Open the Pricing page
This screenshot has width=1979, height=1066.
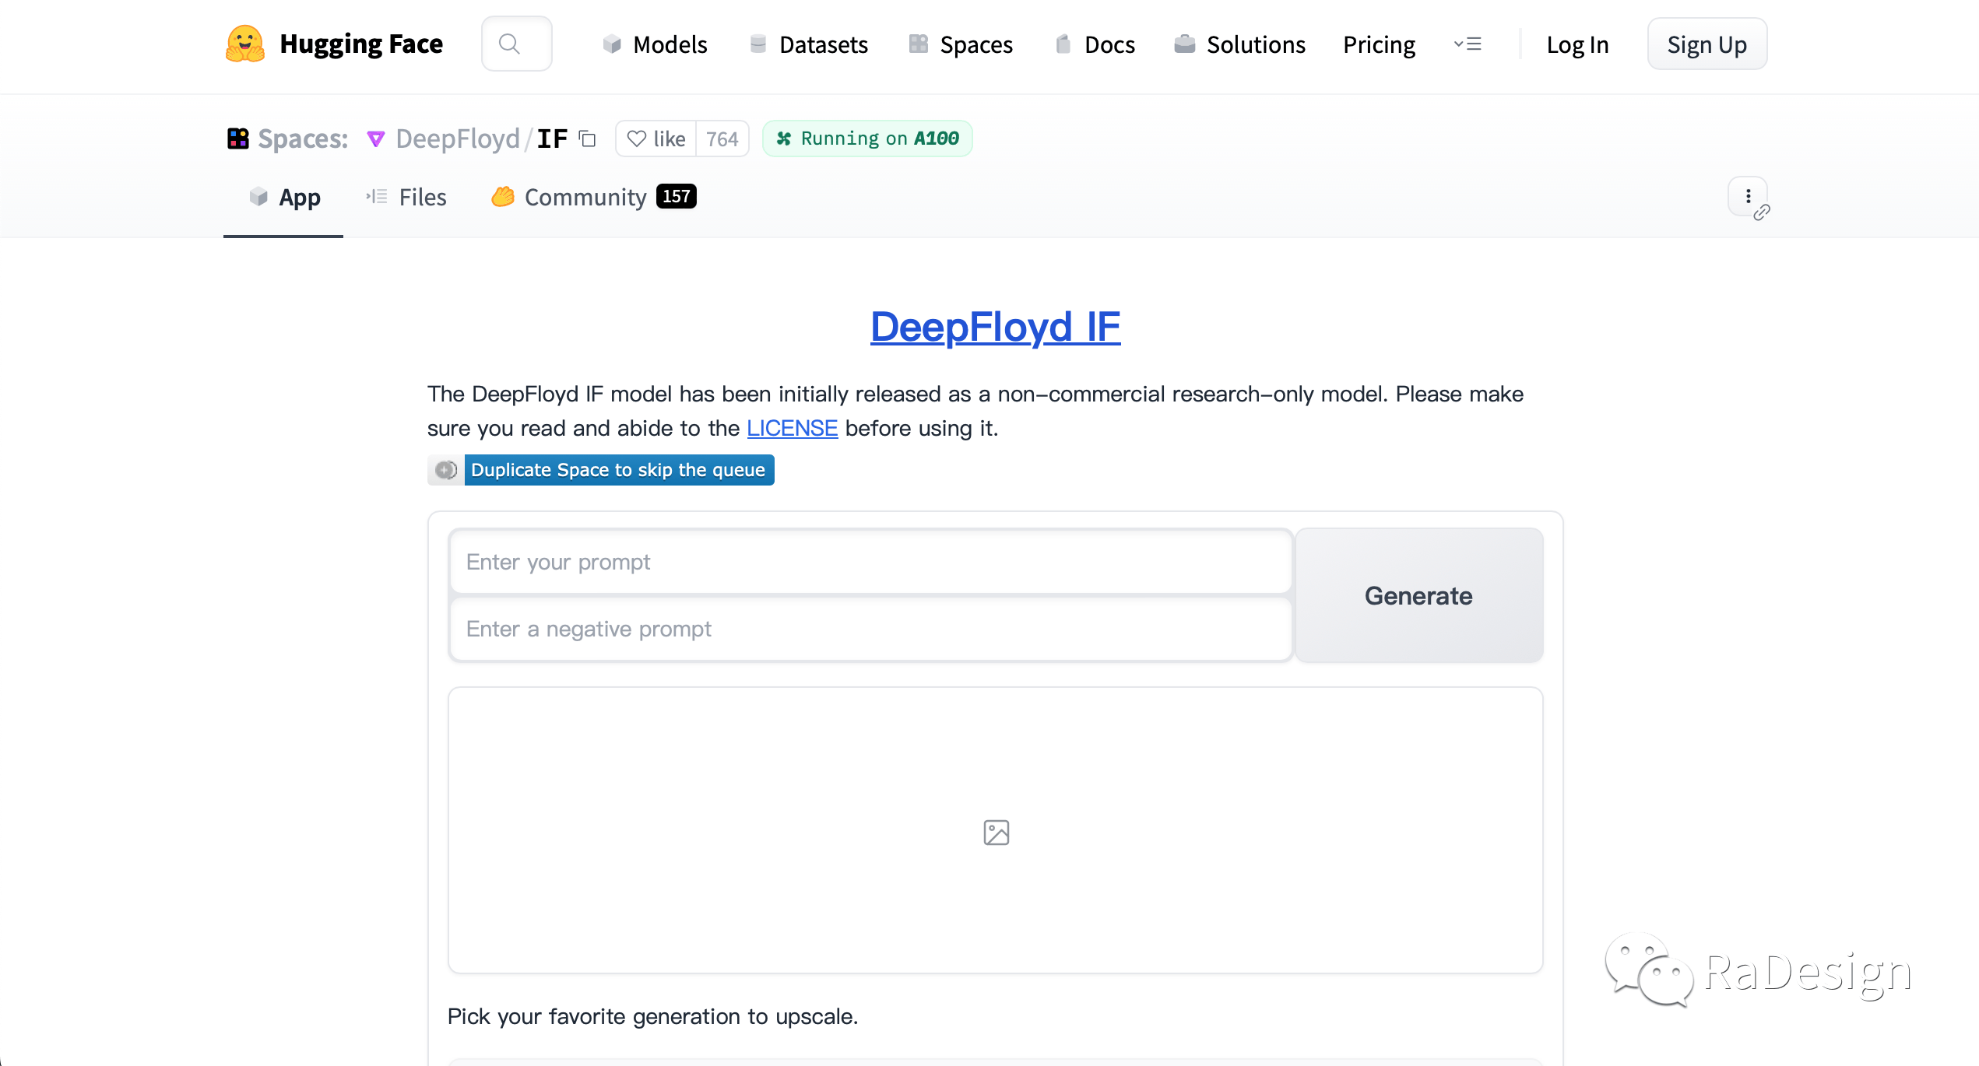coord(1380,44)
